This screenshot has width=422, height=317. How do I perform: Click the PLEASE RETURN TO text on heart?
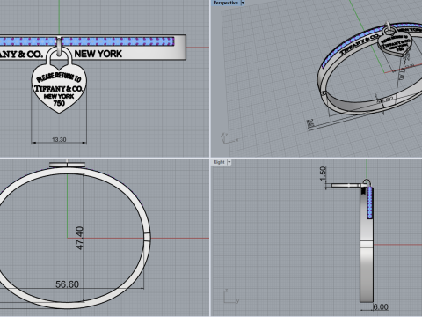point(59,77)
